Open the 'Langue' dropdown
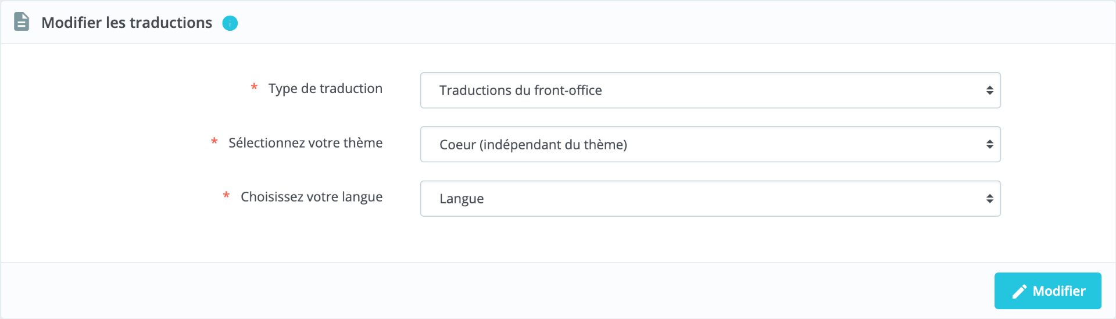1116x319 pixels. 697,199
